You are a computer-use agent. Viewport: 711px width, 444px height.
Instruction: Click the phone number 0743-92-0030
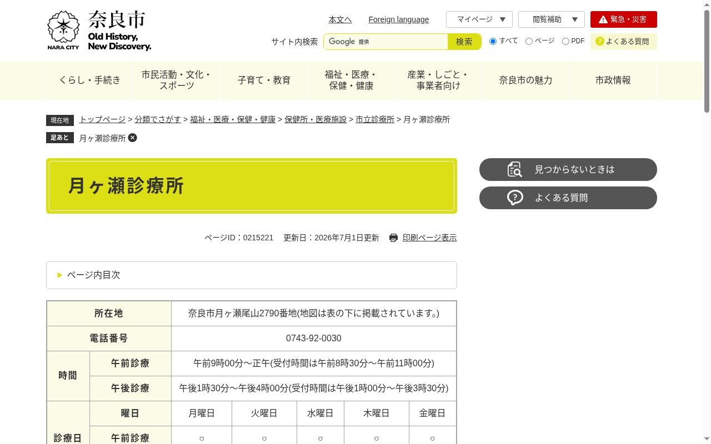[314, 339]
